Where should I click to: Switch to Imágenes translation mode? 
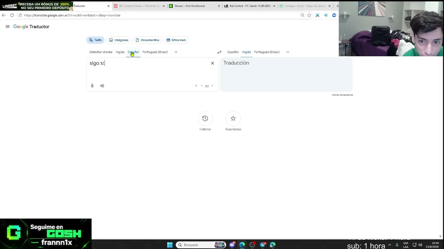click(x=119, y=40)
